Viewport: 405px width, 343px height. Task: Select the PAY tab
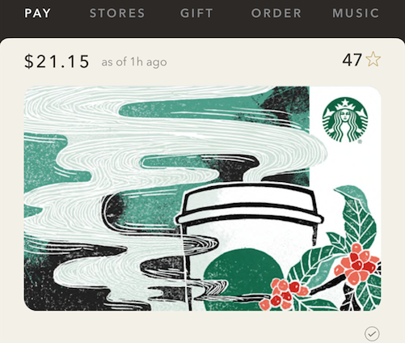click(37, 13)
